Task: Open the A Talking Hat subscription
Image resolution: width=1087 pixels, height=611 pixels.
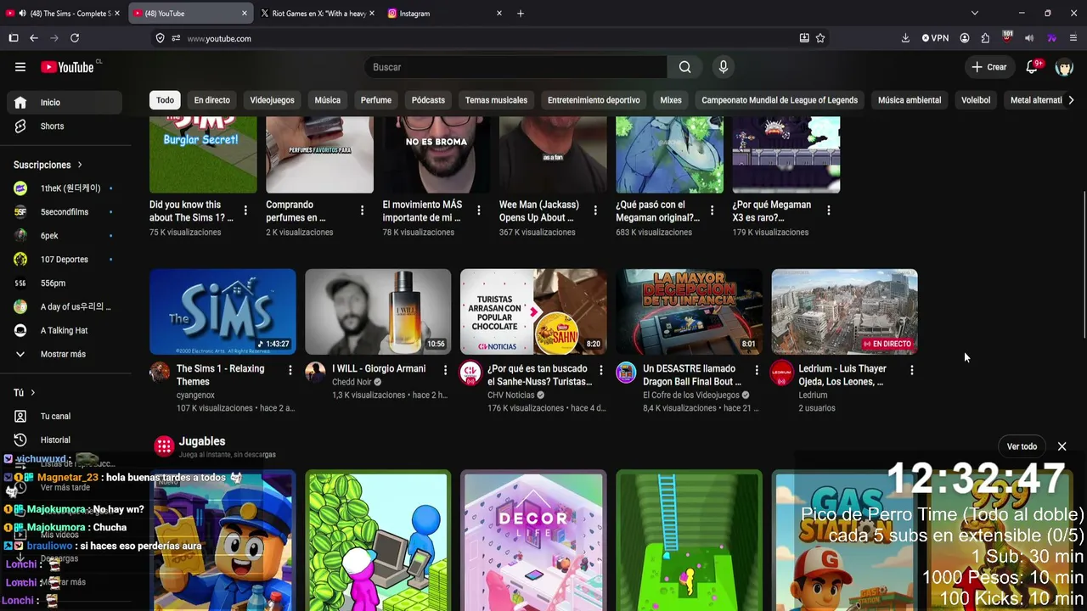Action: click(x=65, y=331)
